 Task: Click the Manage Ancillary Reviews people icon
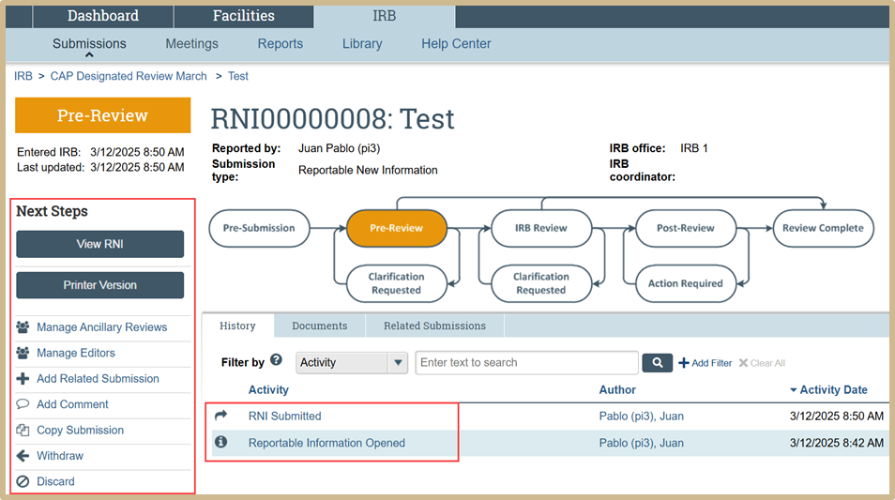[23, 327]
